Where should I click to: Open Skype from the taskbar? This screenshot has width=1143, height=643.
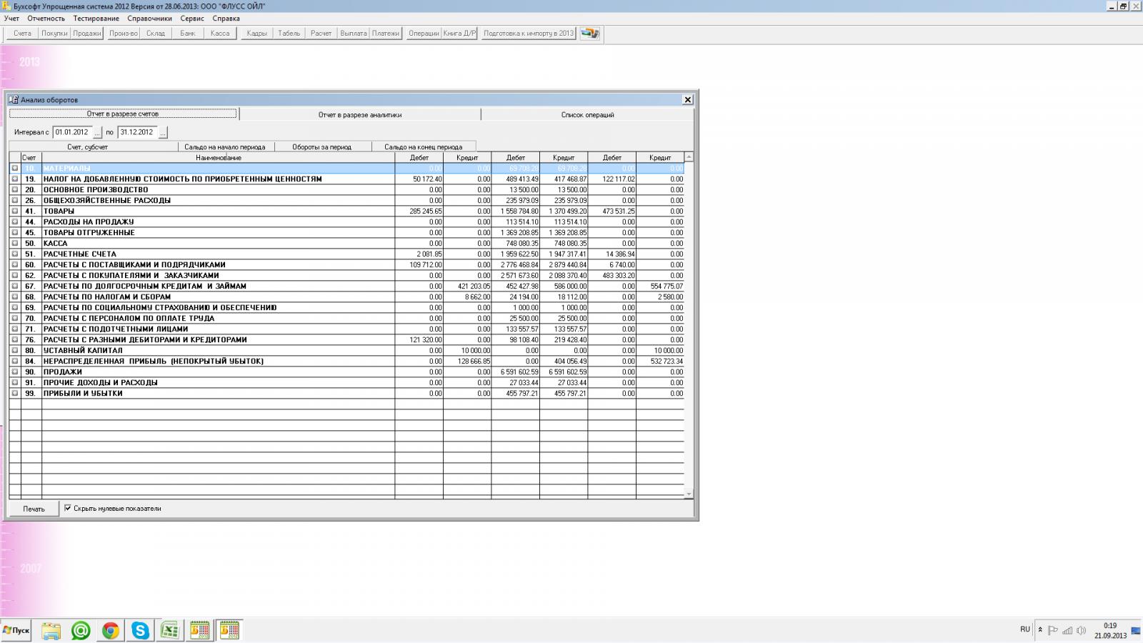click(x=140, y=630)
